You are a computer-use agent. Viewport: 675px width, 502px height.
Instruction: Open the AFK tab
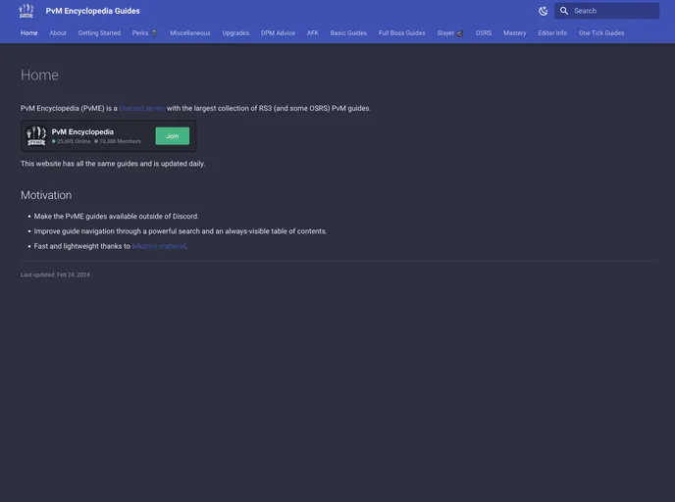click(x=313, y=33)
